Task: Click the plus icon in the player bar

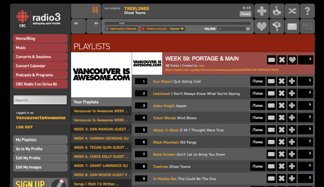Action: [x=261, y=11]
